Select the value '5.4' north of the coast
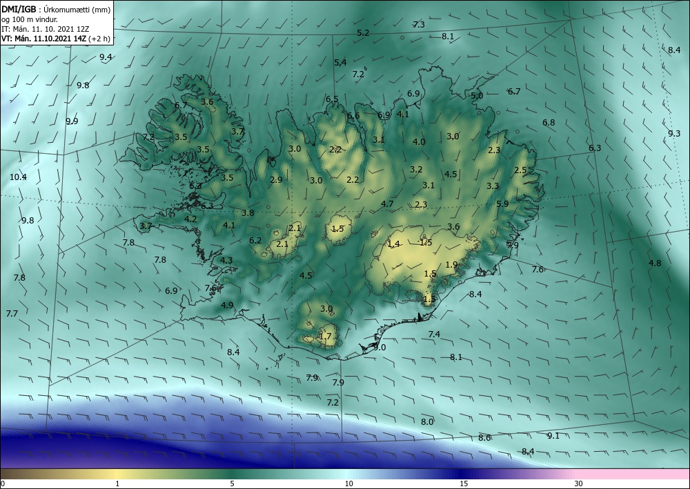The width and height of the screenshot is (690, 489). click(340, 63)
